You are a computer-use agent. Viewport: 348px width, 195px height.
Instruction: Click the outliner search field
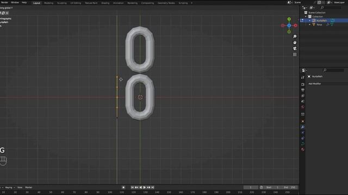coord(331,8)
